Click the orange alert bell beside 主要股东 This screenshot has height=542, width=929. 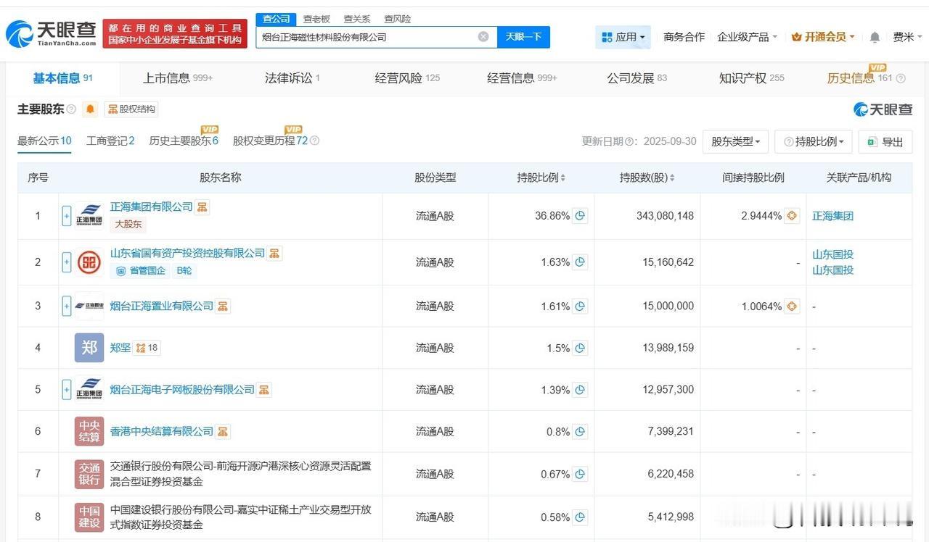pyautogui.click(x=90, y=109)
